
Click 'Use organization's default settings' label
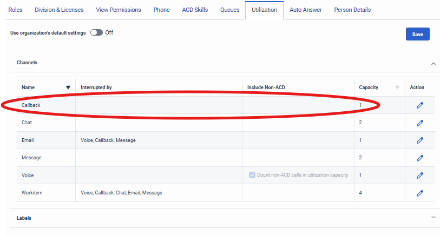(x=48, y=33)
